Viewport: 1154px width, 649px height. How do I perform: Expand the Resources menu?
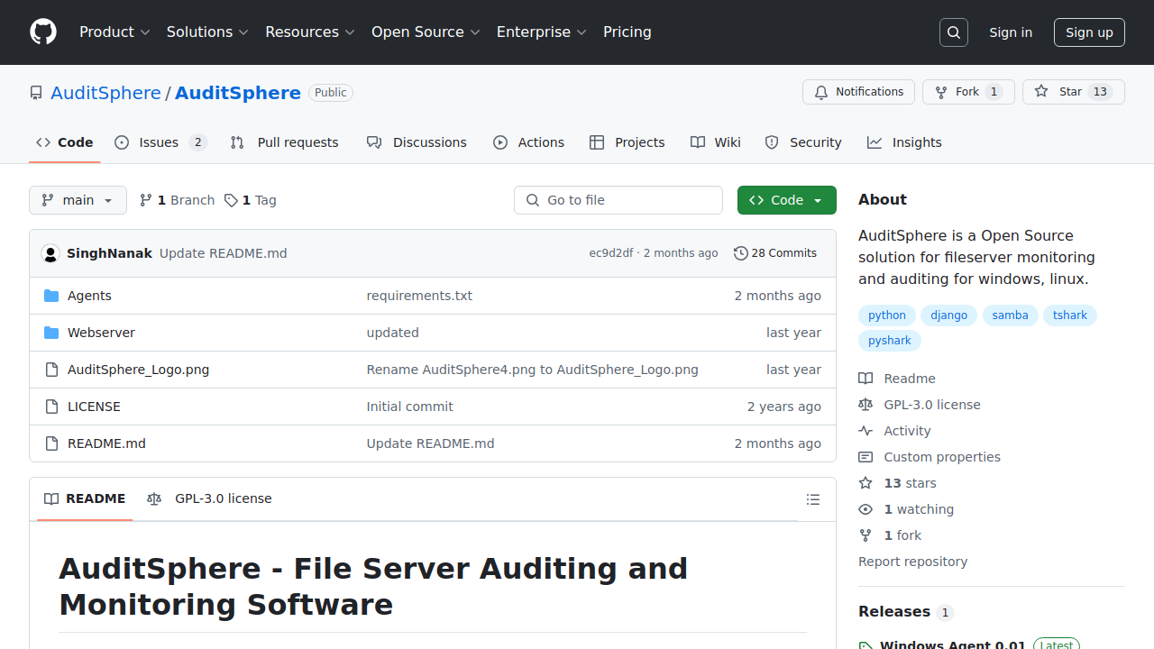pos(310,32)
